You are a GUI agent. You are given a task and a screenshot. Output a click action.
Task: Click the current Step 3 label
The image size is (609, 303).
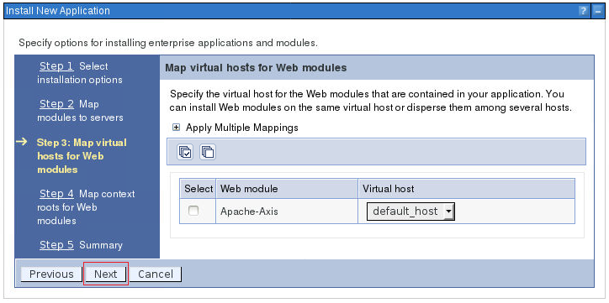(82, 156)
